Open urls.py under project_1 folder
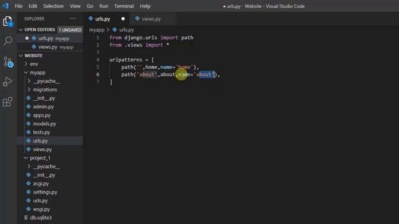This screenshot has height=224, width=399. [x=50, y=200]
